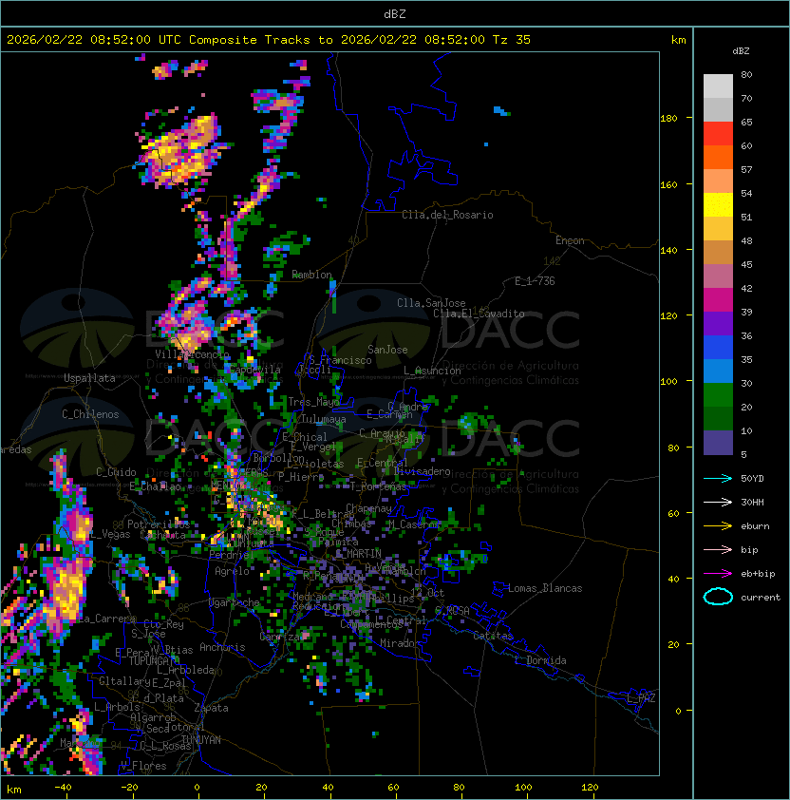Click the 'Mirador' map label
The height and width of the screenshot is (800, 790).
tap(401, 643)
